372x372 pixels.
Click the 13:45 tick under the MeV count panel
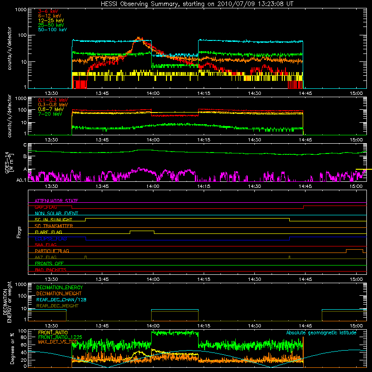tap(102, 140)
